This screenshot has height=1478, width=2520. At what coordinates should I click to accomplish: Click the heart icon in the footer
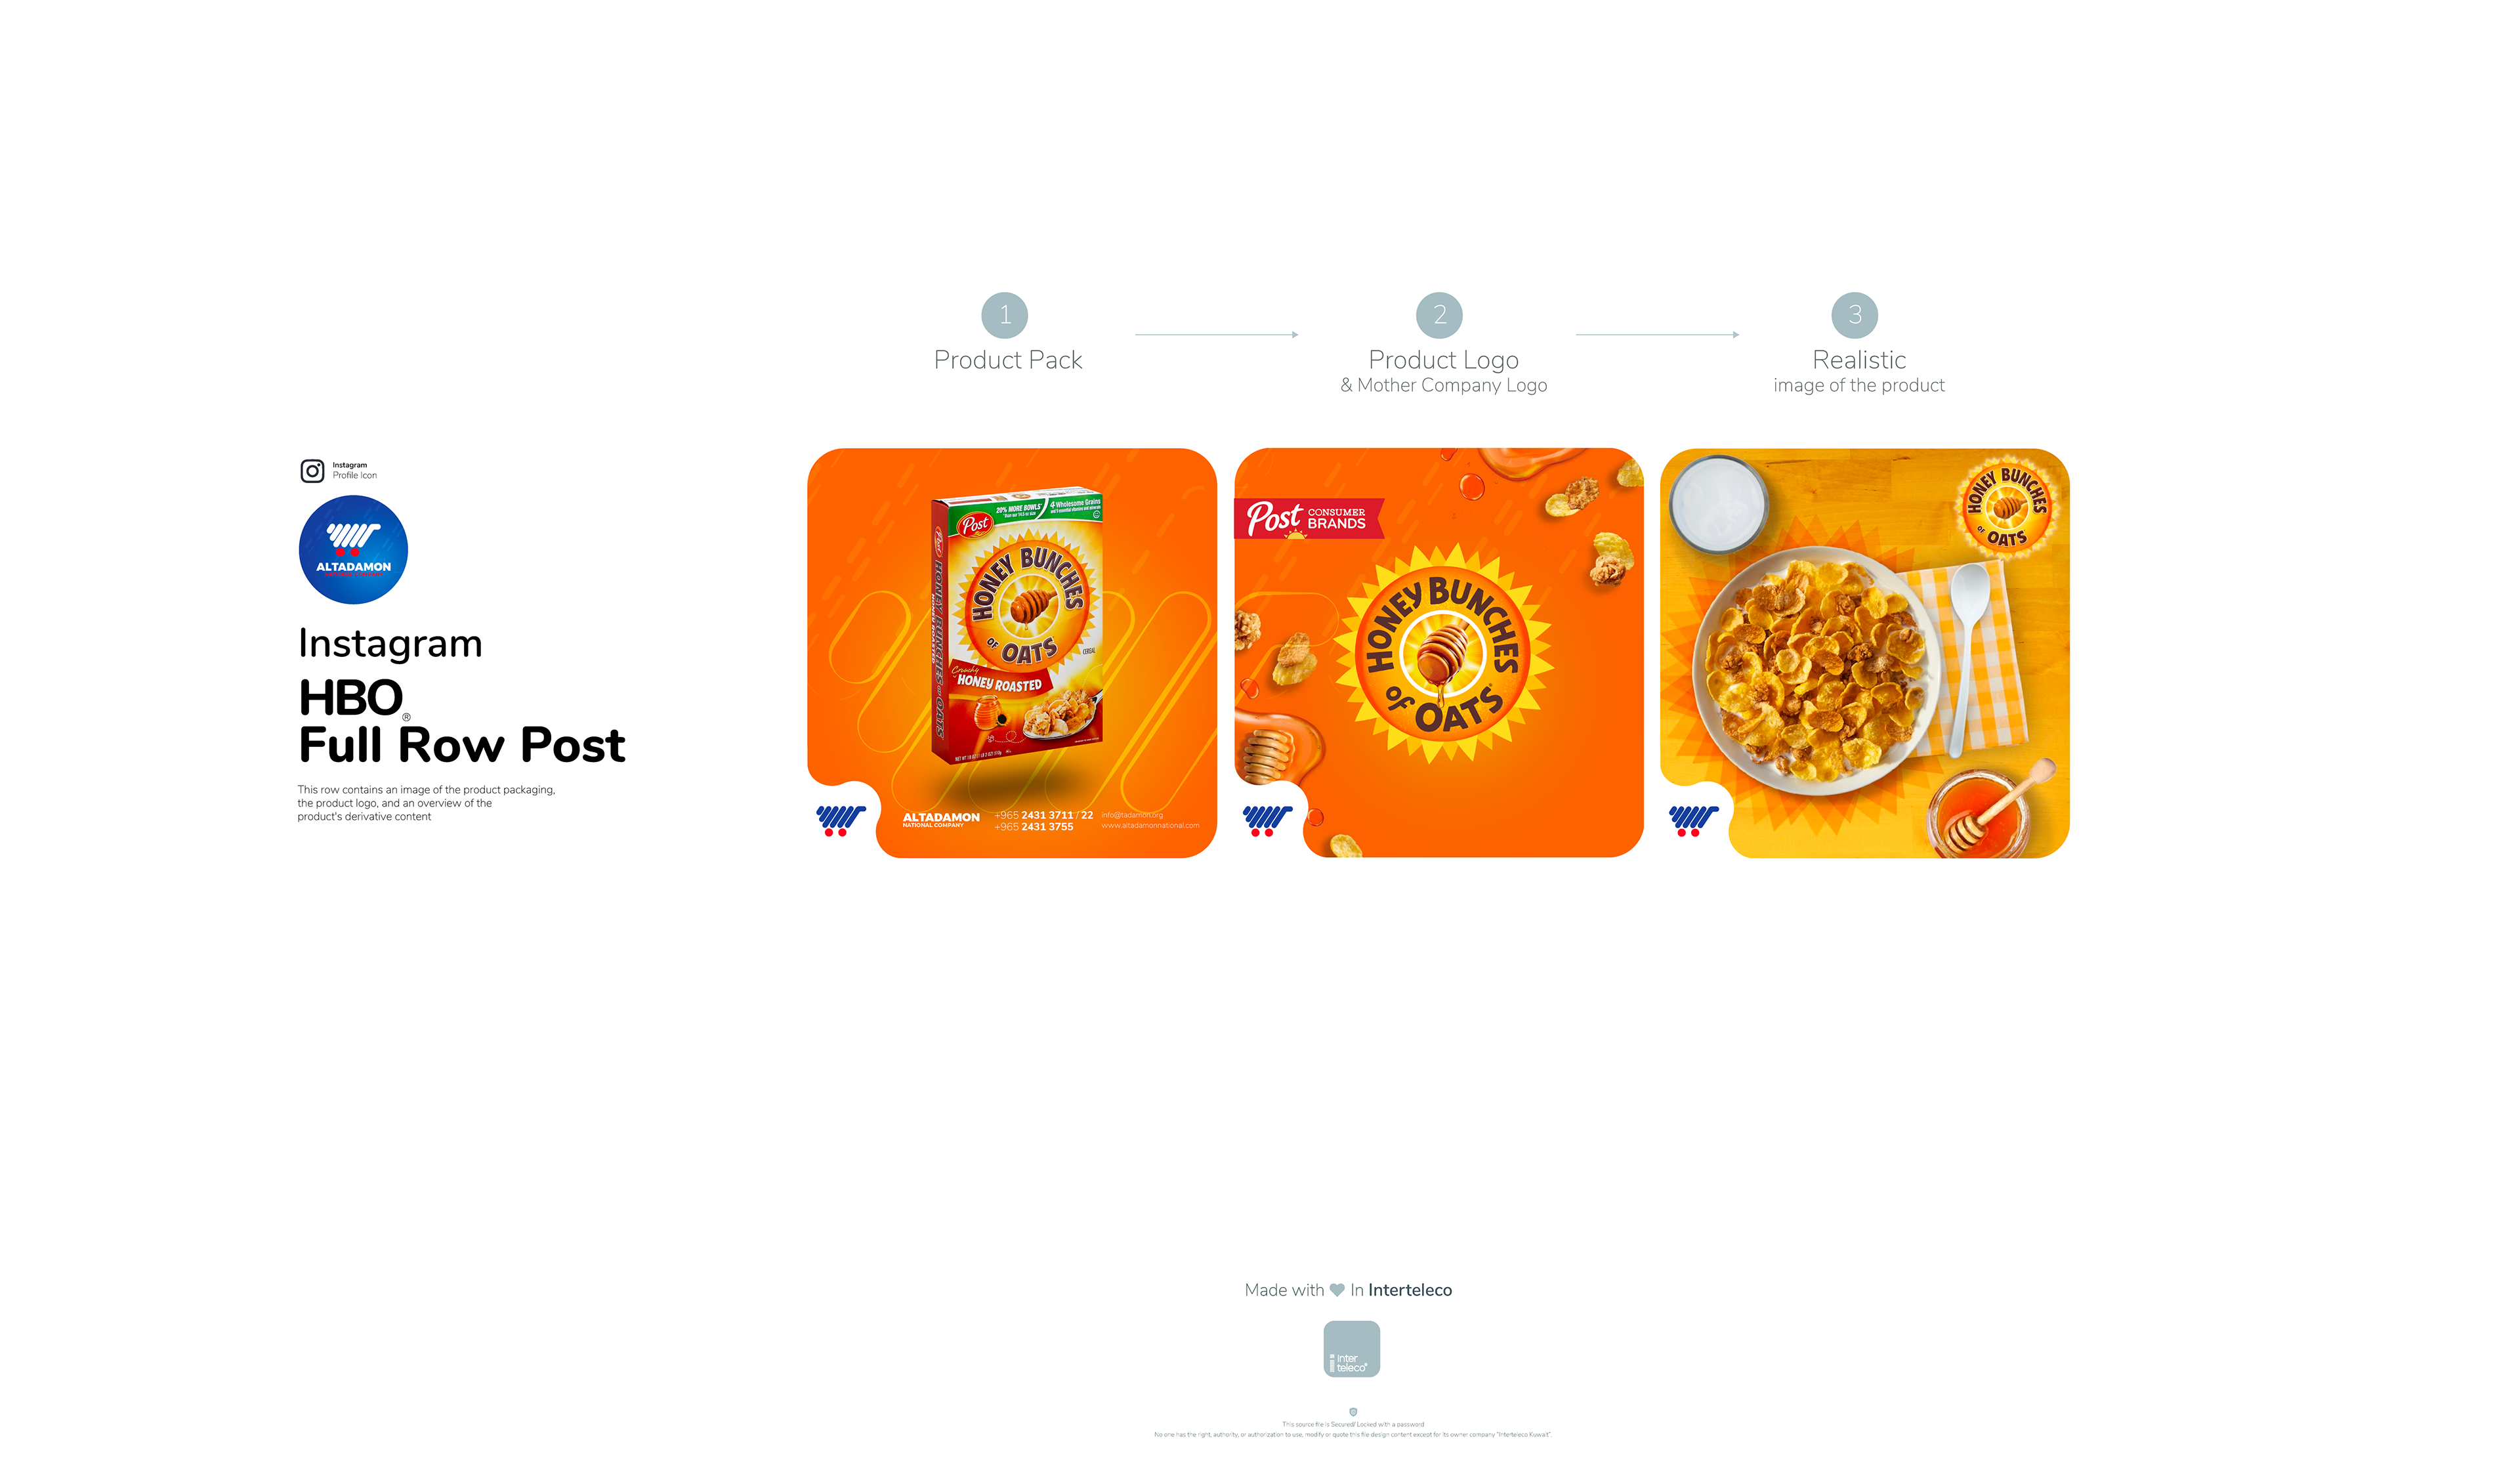[x=1337, y=1290]
